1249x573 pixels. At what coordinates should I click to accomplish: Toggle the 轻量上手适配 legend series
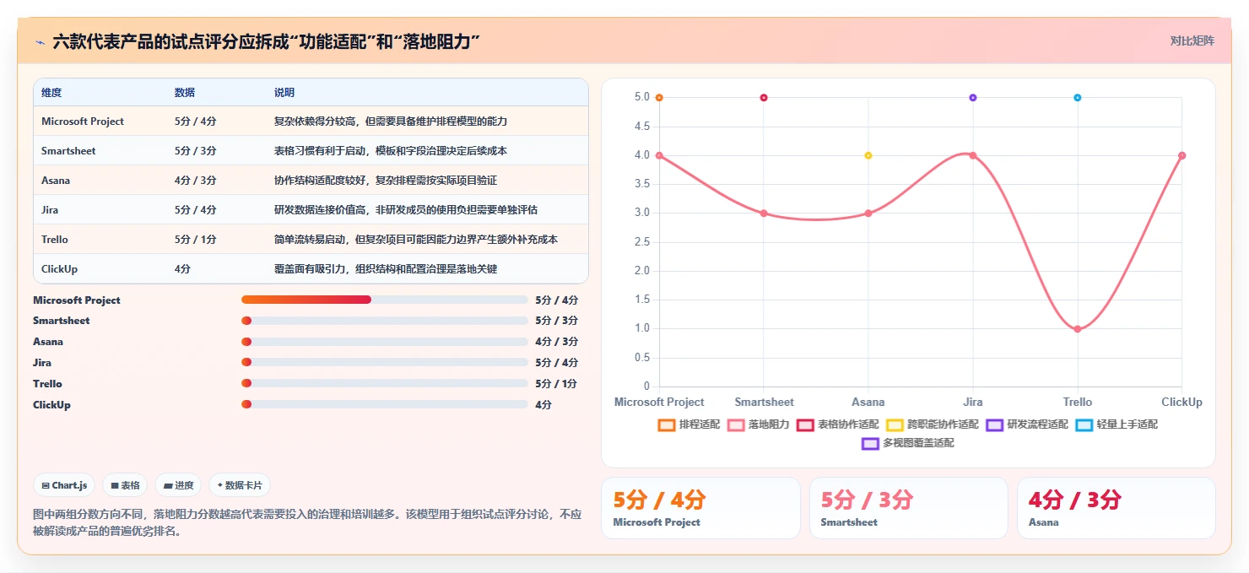point(1117,424)
